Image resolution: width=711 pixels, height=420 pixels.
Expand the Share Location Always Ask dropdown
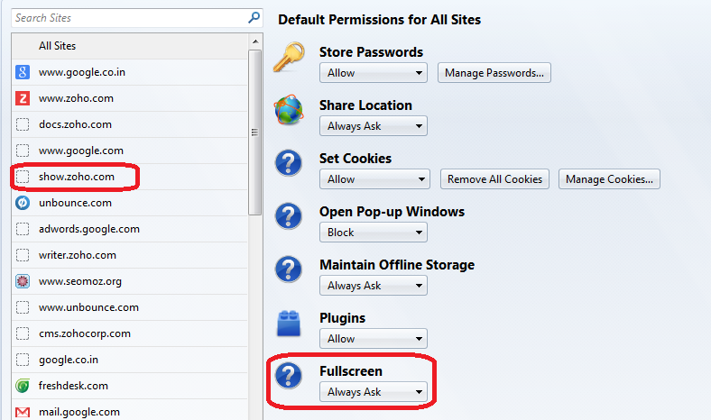coord(374,126)
